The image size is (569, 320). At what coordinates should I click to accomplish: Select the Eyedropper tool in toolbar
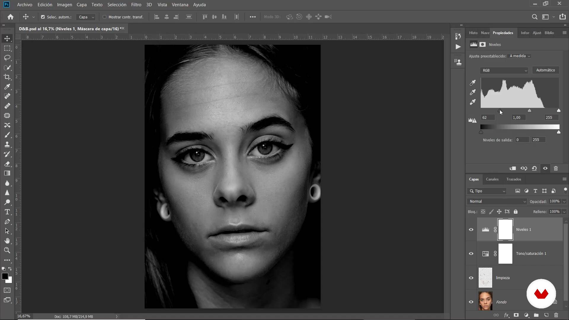pos(7,87)
